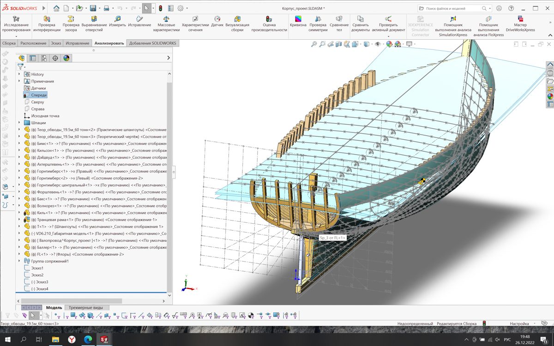This screenshot has height=346, width=554.
Task: Switch to the Эскиз ribbon tab
Action: click(x=56, y=43)
